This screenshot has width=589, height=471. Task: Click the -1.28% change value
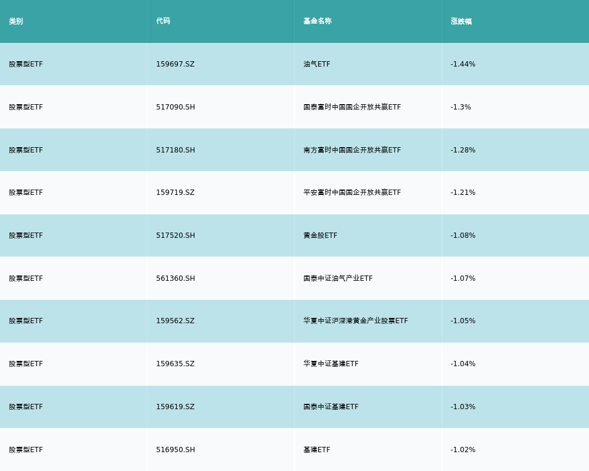coord(463,150)
